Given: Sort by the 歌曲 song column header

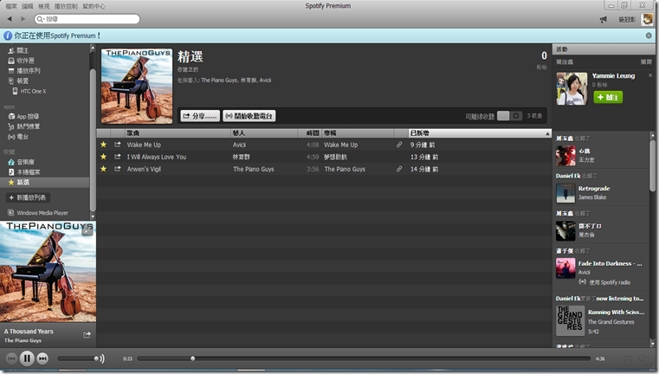Looking at the screenshot, I should (x=178, y=133).
